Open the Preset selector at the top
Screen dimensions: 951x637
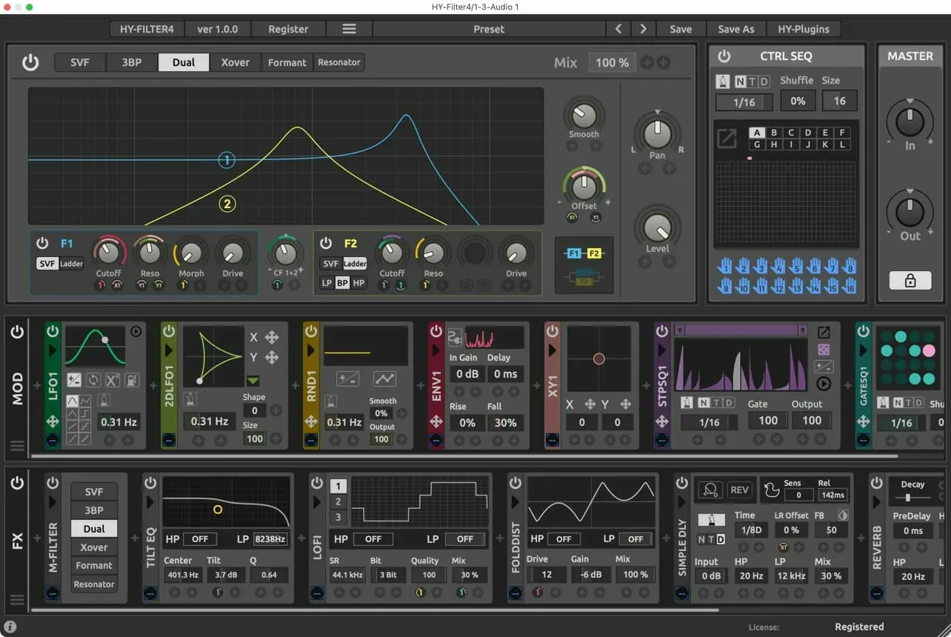pos(489,29)
